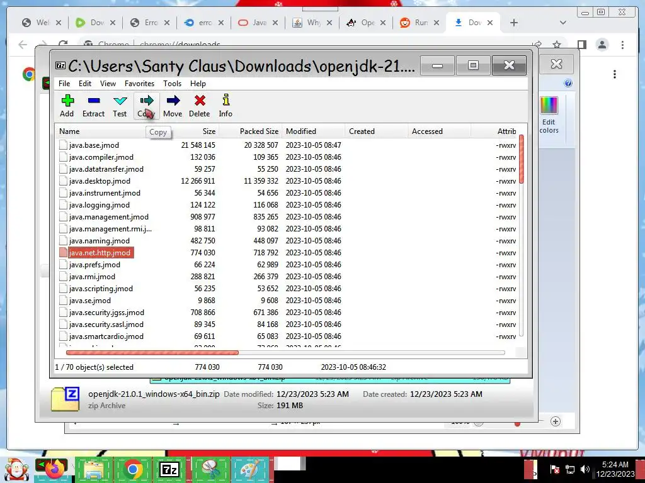
Task: Open the View menu in 7-Zip
Action: [108, 84]
